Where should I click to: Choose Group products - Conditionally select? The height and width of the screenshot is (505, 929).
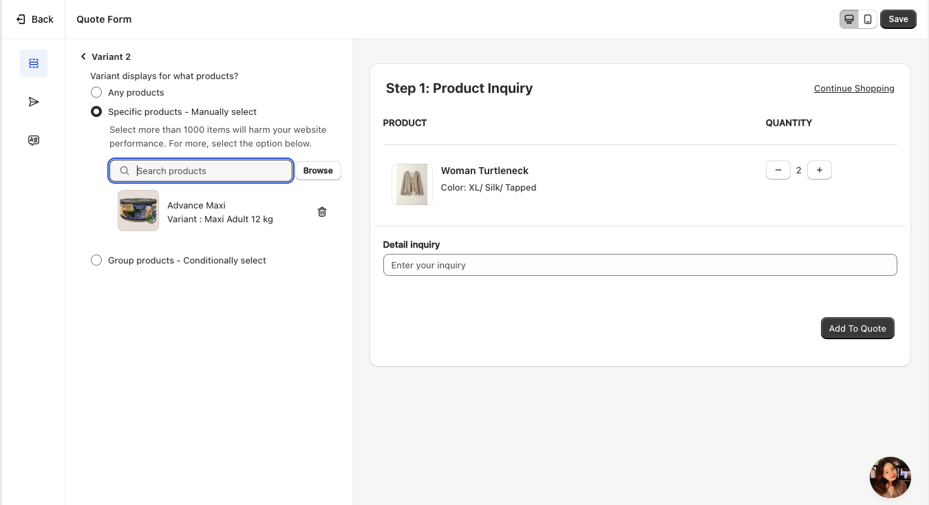(96, 260)
